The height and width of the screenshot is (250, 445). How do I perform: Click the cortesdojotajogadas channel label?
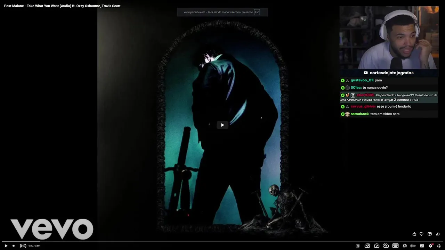(x=392, y=73)
